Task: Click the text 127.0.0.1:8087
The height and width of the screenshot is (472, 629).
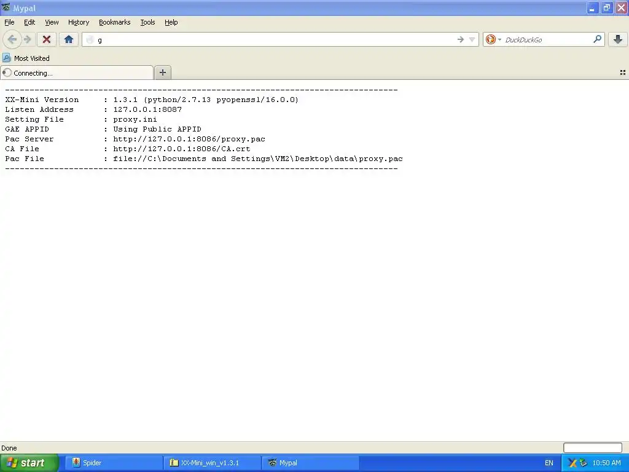Action: [x=147, y=109]
